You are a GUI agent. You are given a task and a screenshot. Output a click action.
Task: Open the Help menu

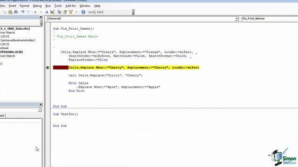click(97, 6)
